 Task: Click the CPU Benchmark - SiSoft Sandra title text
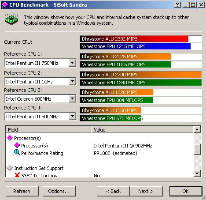48,5
